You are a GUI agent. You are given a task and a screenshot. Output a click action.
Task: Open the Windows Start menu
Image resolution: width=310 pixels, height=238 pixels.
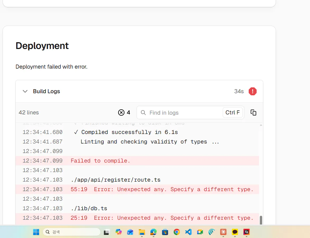36,232
